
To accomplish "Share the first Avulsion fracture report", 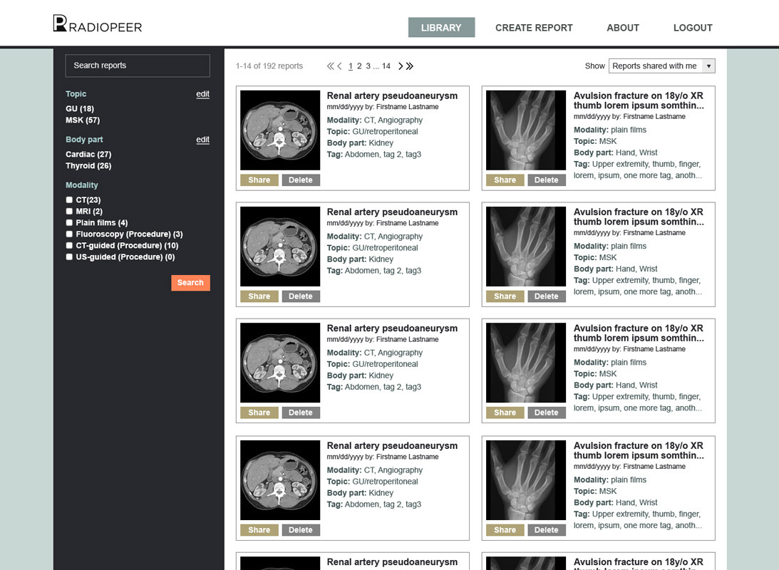I will click(505, 180).
